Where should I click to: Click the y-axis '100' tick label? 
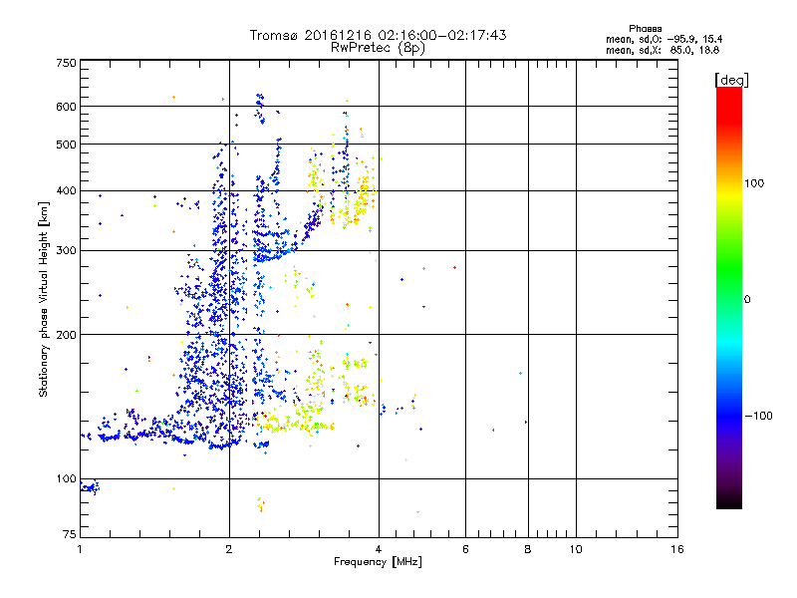coord(66,478)
